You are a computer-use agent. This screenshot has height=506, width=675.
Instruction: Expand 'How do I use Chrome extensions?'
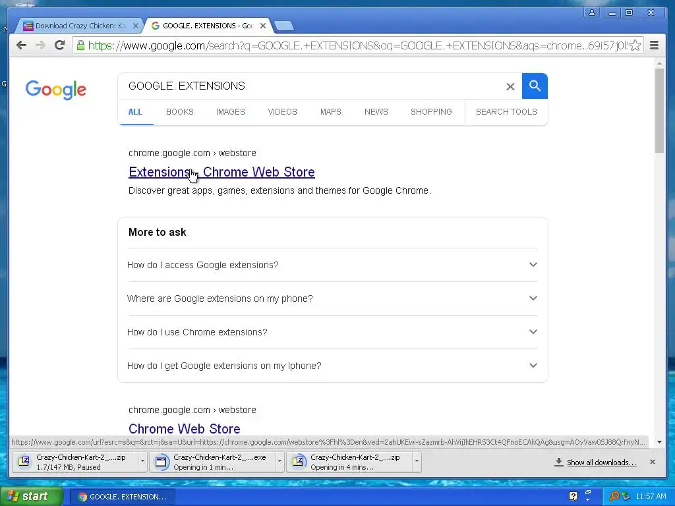[x=332, y=332]
